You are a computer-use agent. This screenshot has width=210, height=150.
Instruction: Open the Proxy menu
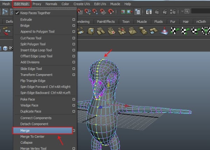coord(37,4)
